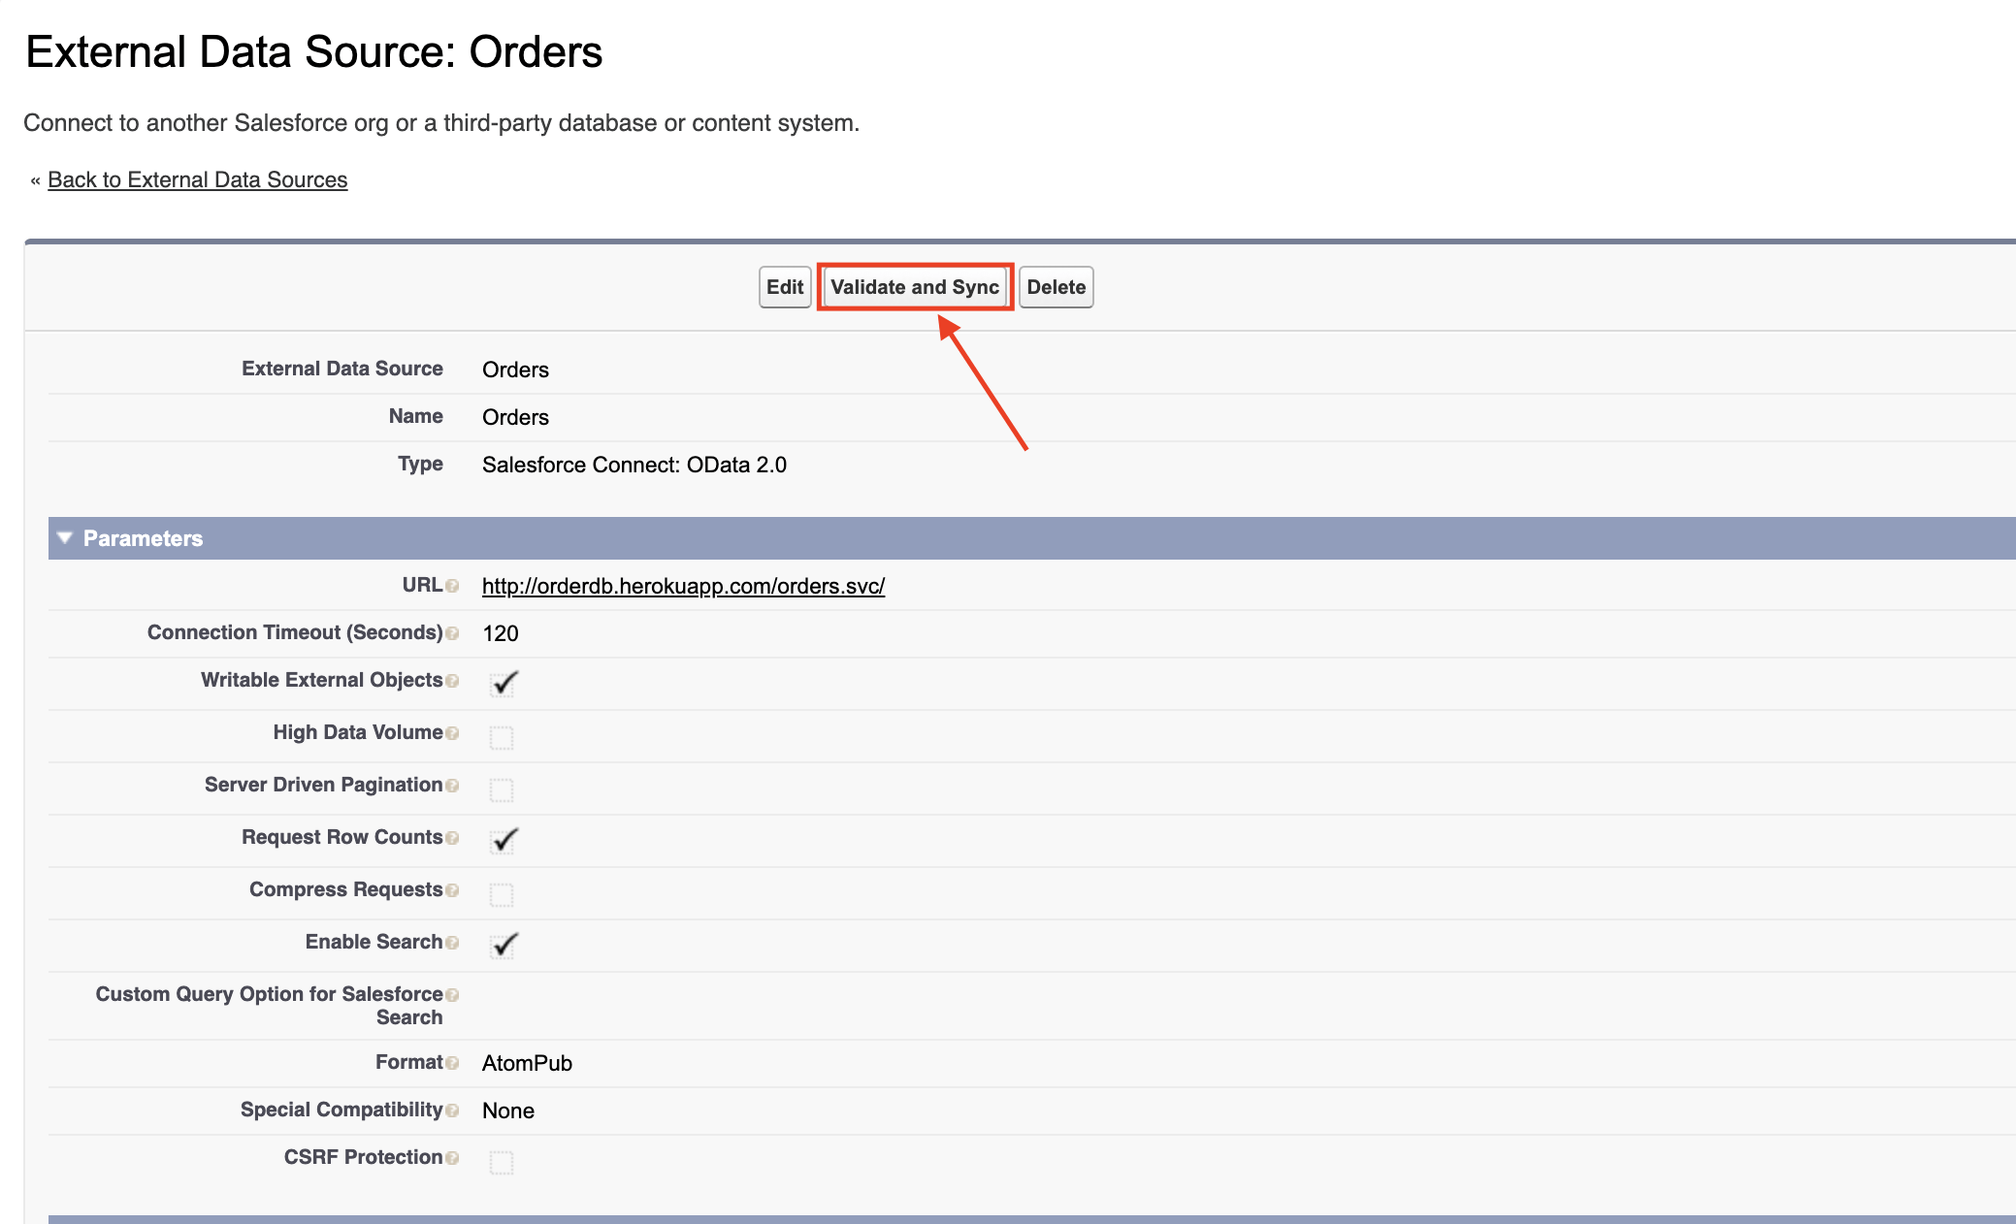Open Special Compatibility help icon
2016x1224 pixels.
pyautogui.click(x=452, y=1111)
